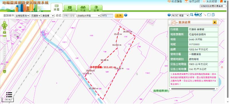Click the printer icon in map toolbar
This screenshot has width=229, height=104.
tap(196, 14)
